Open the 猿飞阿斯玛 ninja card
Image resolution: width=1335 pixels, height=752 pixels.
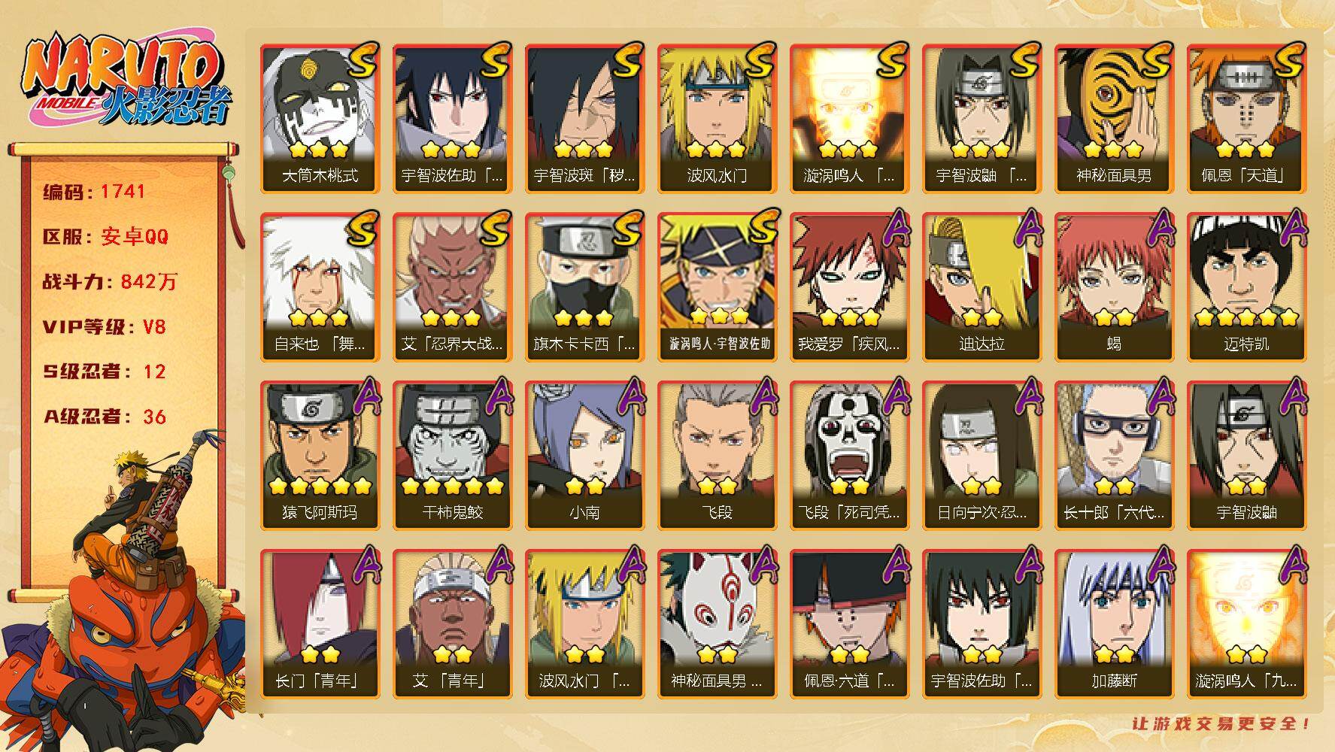pyautogui.click(x=320, y=455)
